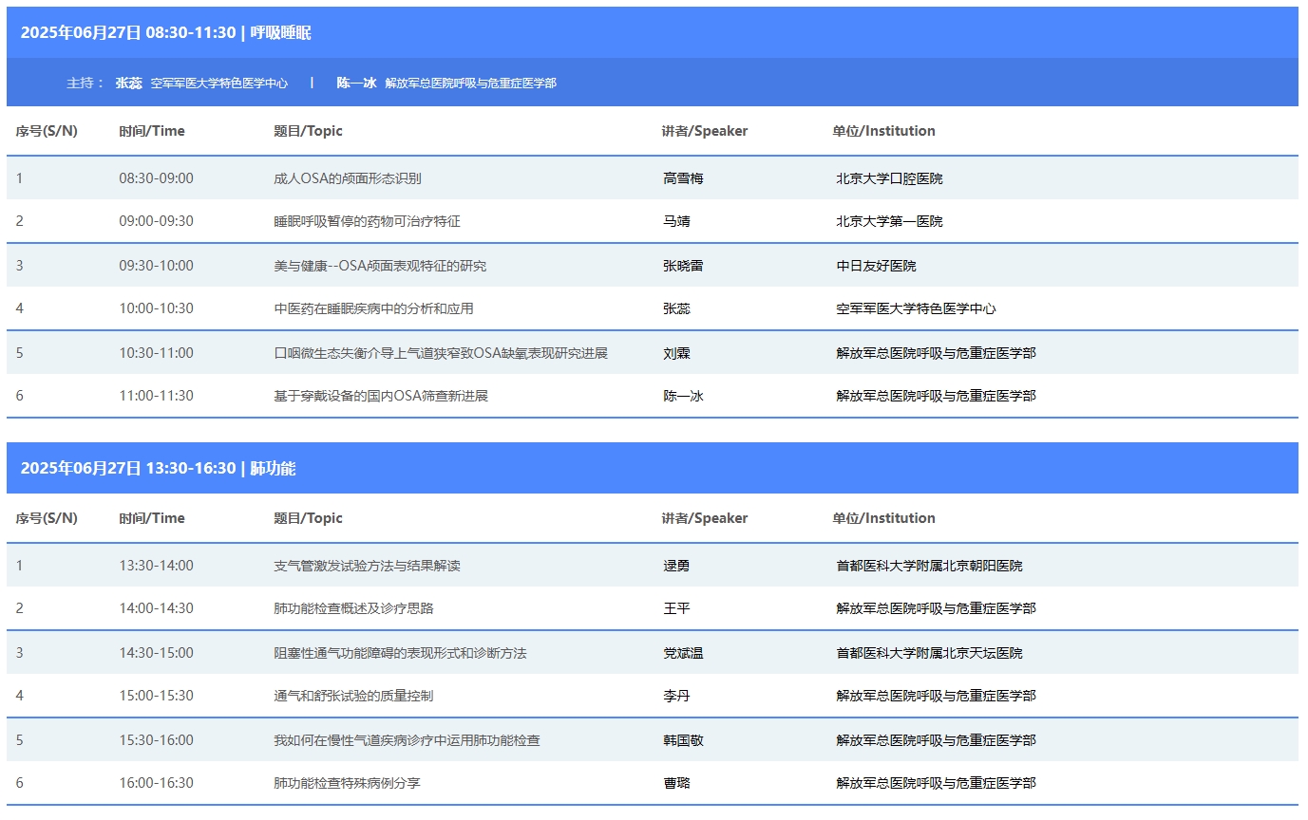The width and height of the screenshot is (1308, 820).
Task: Click speaker name 马靖
Action: coord(676,221)
